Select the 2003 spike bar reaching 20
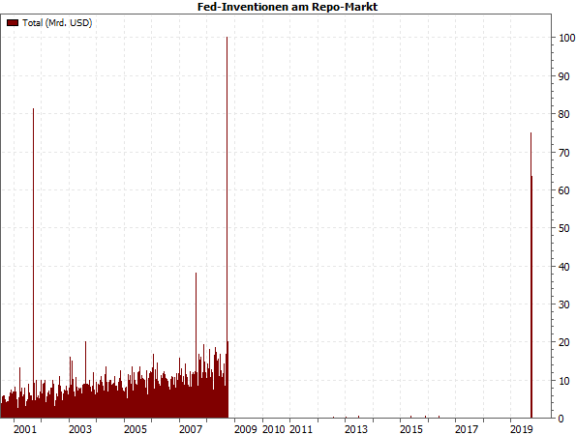The image size is (576, 435). coord(85,380)
